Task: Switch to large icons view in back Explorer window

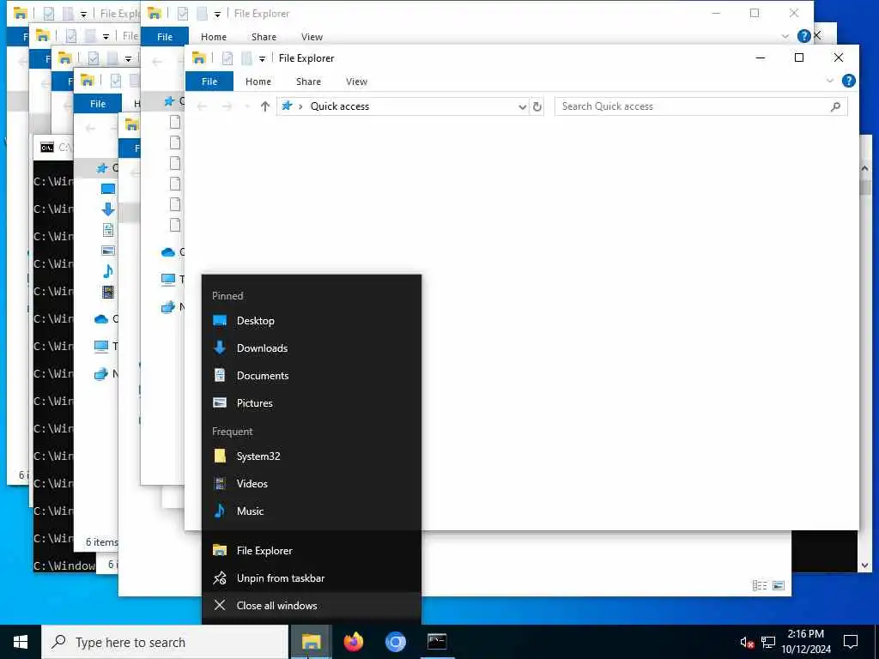Action: (x=778, y=585)
